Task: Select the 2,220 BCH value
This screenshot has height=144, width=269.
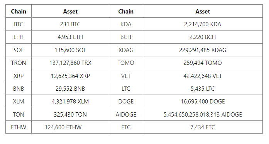Action: point(203,37)
